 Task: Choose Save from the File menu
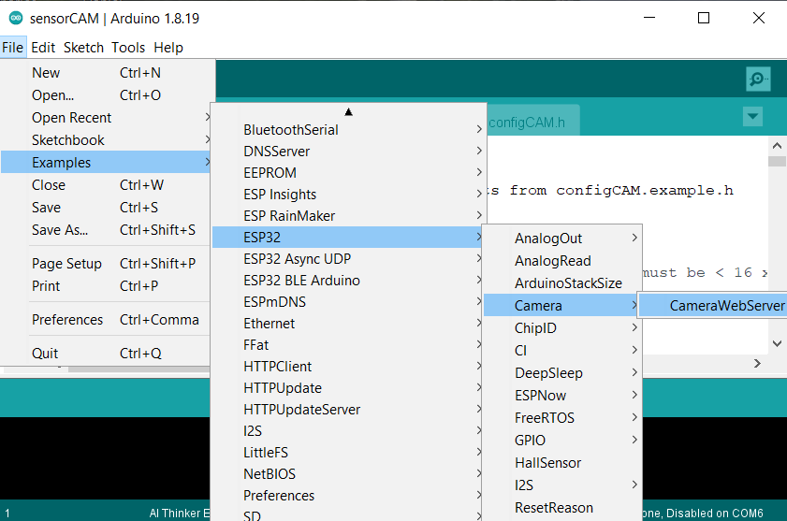(x=106, y=208)
